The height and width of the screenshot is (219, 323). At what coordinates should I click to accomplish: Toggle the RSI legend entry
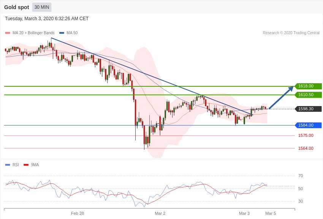[x=16, y=165]
